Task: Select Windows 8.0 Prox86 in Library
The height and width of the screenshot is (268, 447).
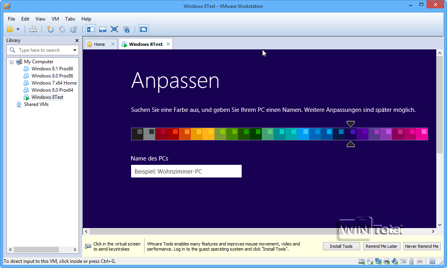Action: tap(52, 76)
